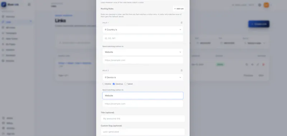Open the 'If Device is' condition dropdown
The image size is (287, 136).
point(143,77)
